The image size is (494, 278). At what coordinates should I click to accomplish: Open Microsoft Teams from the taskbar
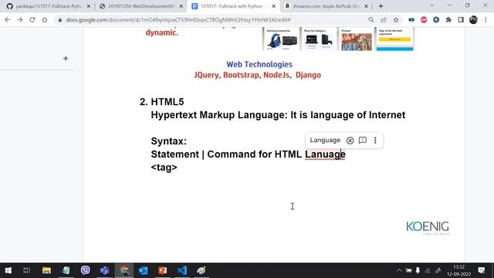[x=105, y=270]
